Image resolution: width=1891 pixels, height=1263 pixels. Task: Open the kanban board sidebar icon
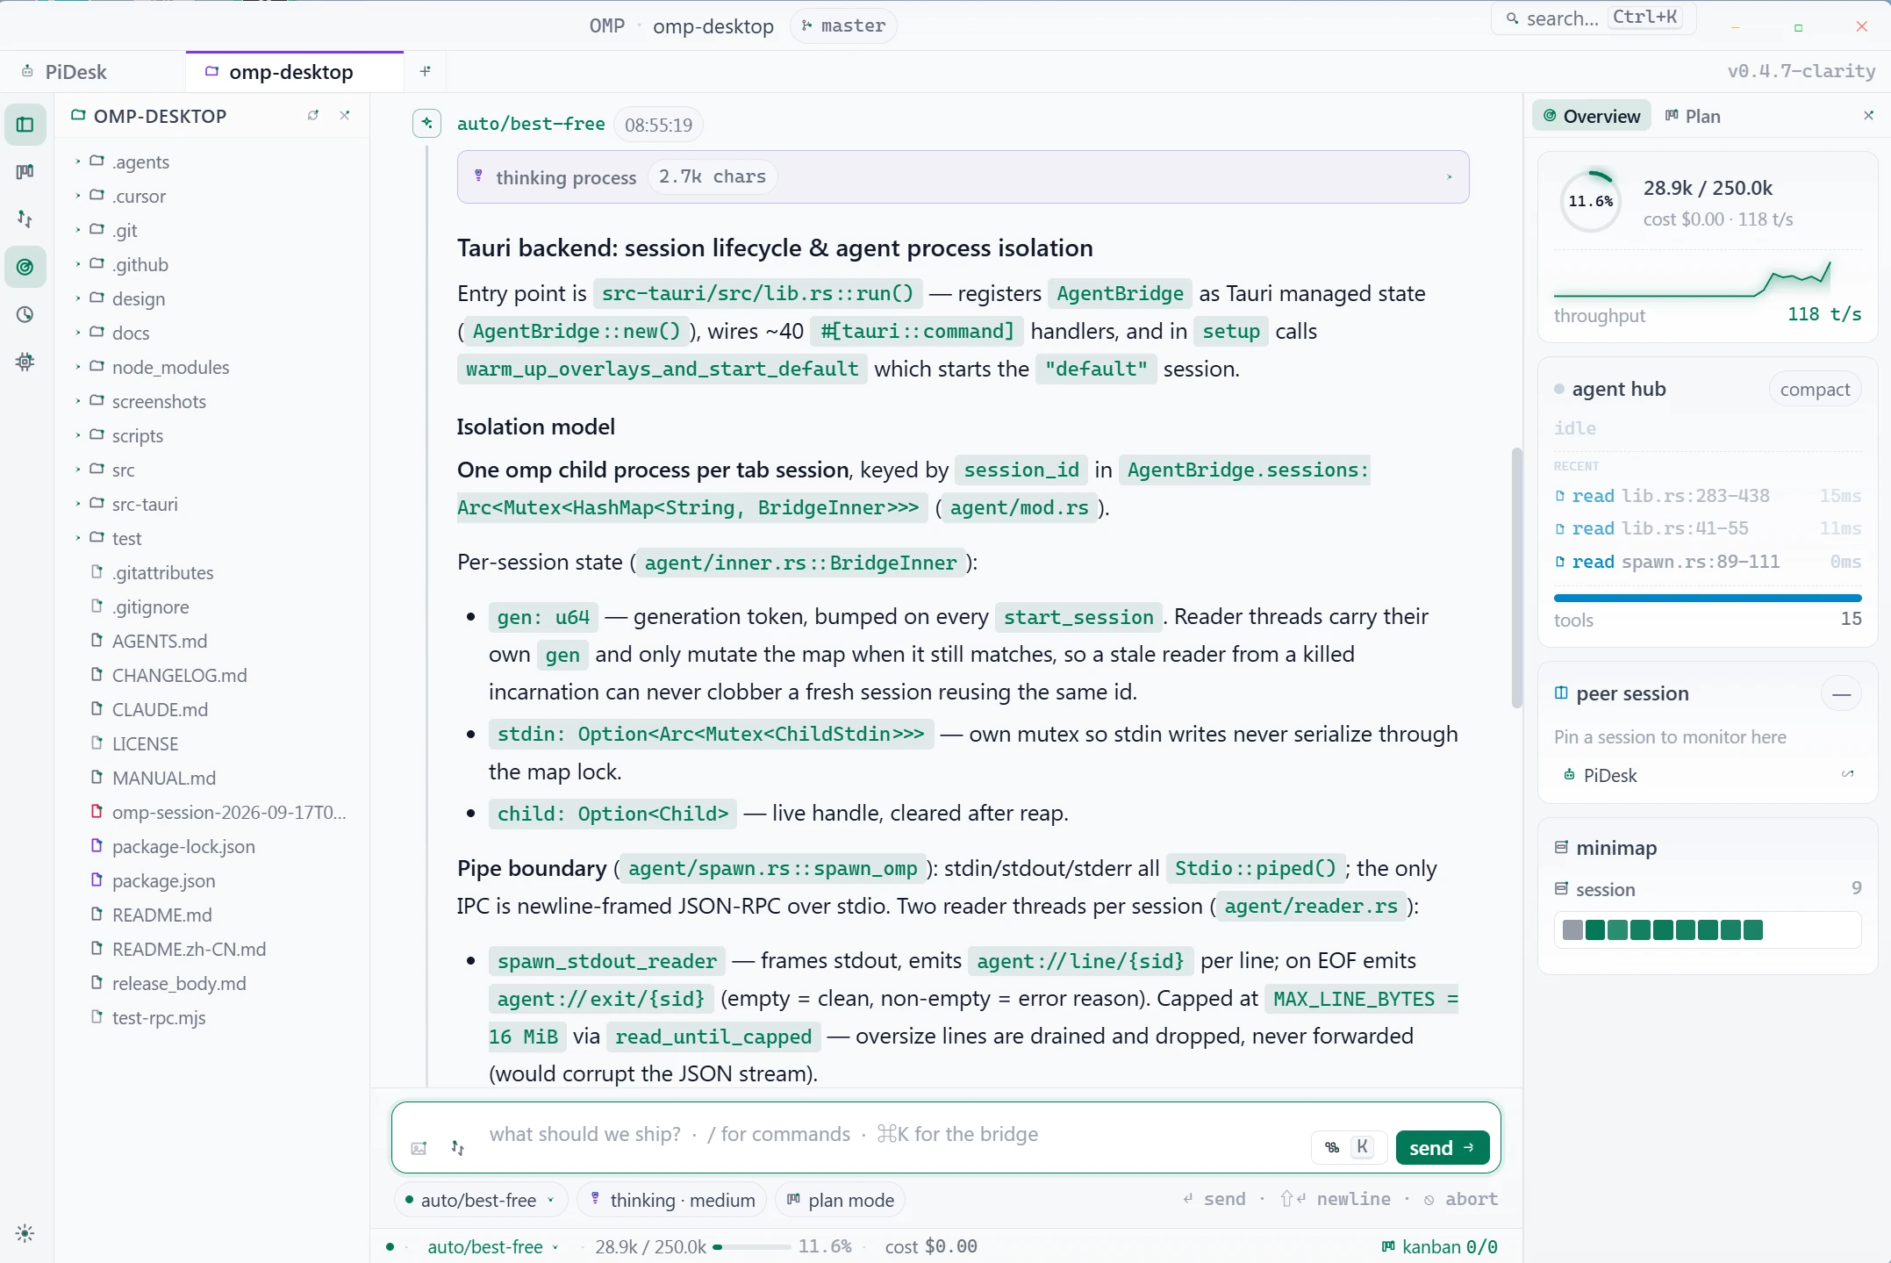(25, 172)
